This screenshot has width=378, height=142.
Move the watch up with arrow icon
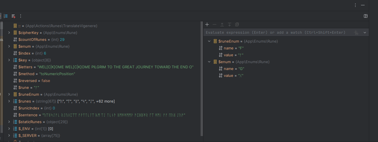[x=222, y=25]
